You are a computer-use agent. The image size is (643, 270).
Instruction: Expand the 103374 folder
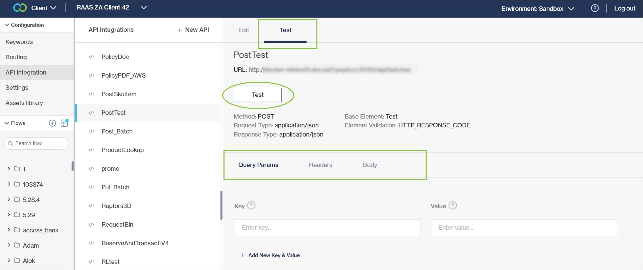tap(9, 184)
